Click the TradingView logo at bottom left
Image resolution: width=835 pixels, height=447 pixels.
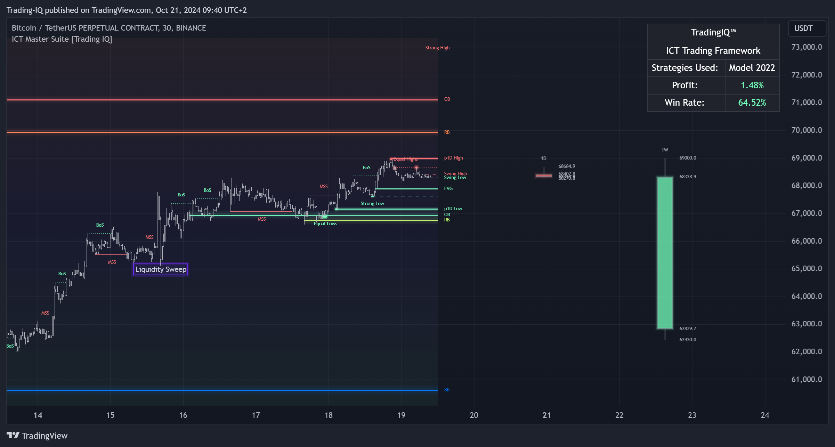pyautogui.click(x=37, y=436)
